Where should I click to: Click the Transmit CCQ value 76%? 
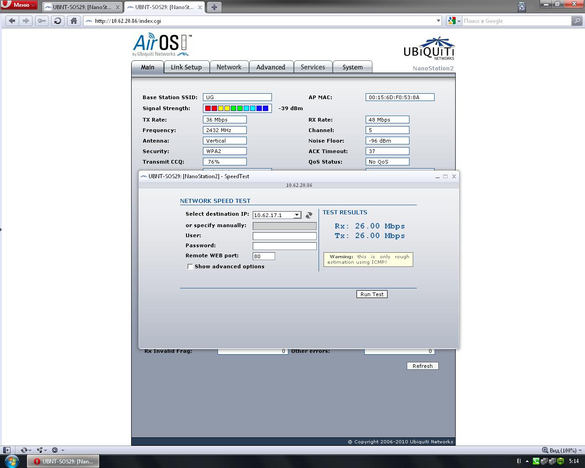point(225,162)
